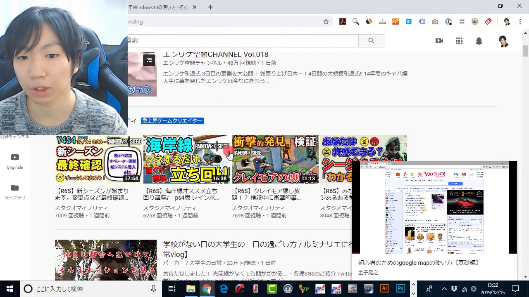Click the red miniplayer progress bar
This screenshot has height=297, width=529.
[x=356, y=253]
